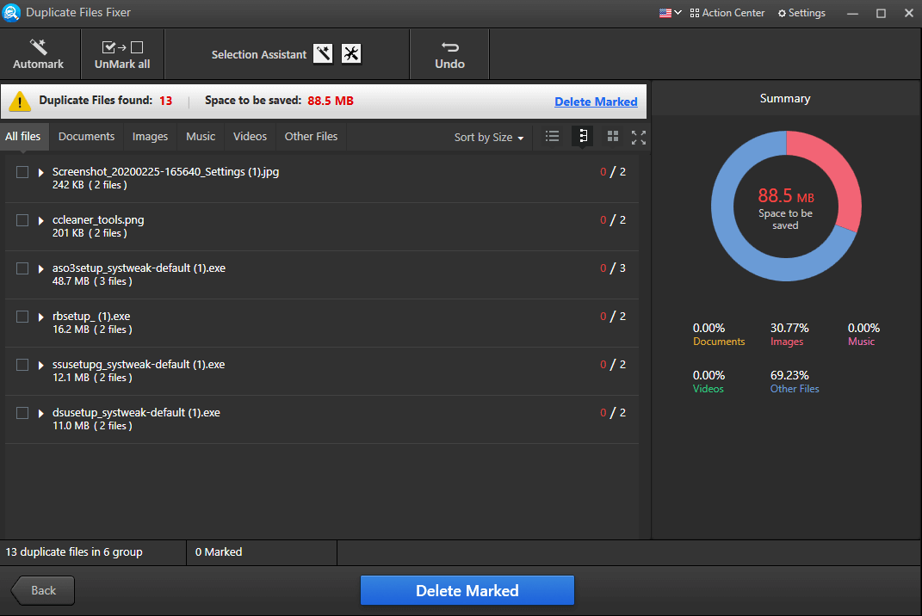This screenshot has height=616, width=922.
Task: Check the ccleaner_tools.png group checkbox
Action: 22,220
